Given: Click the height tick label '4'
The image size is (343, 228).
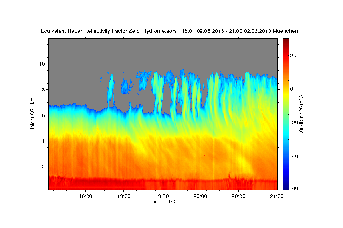Looking at the screenshot, I should point(44,141).
